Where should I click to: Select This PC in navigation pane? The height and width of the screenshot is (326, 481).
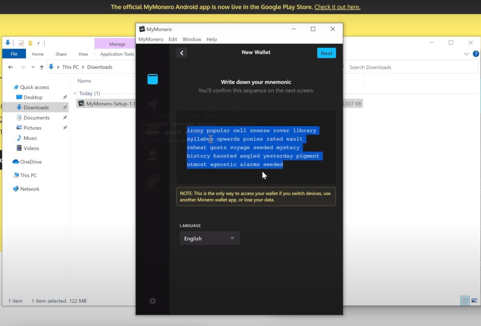pos(28,175)
